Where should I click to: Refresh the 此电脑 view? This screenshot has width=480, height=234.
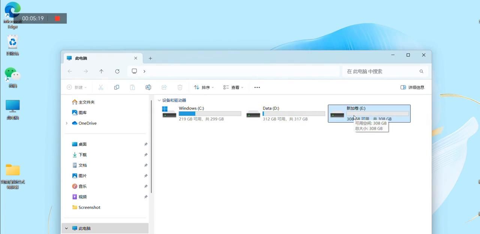tap(117, 71)
